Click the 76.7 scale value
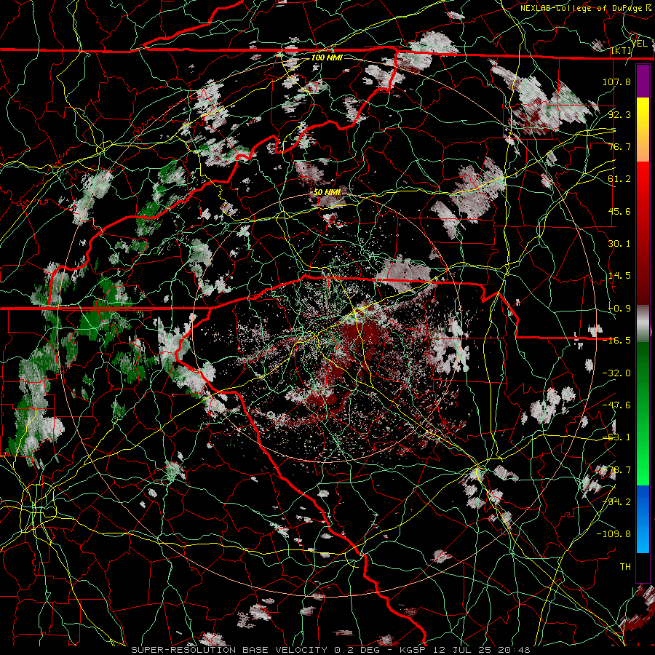This screenshot has width=655, height=655. (619, 146)
